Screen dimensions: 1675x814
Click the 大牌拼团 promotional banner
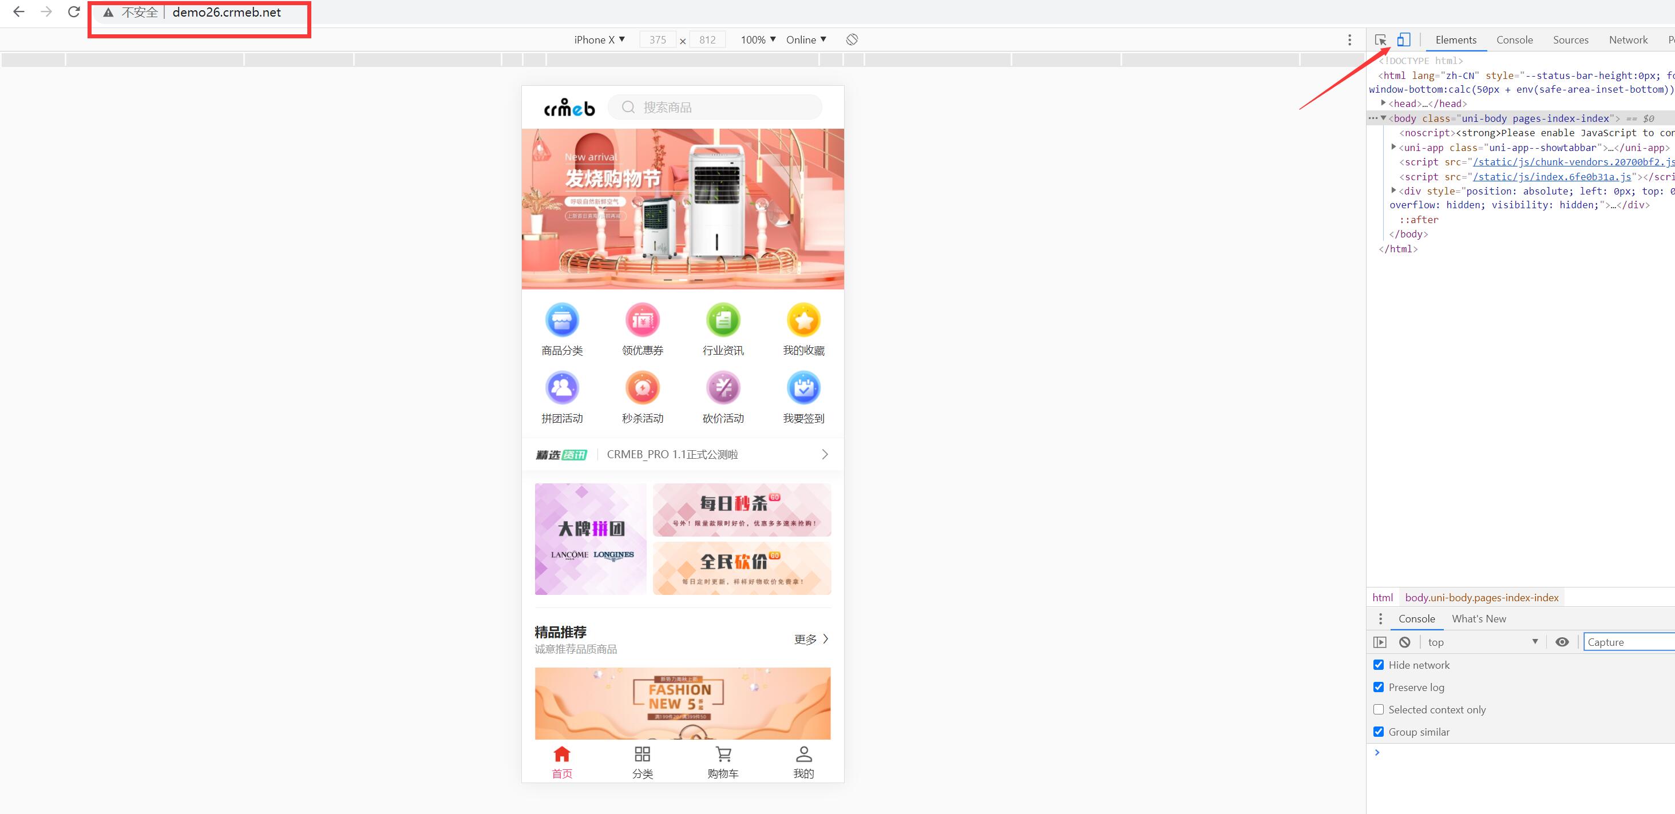click(592, 538)
